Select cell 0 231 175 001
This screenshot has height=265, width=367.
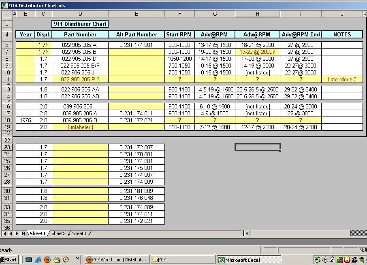coord(137,168)
